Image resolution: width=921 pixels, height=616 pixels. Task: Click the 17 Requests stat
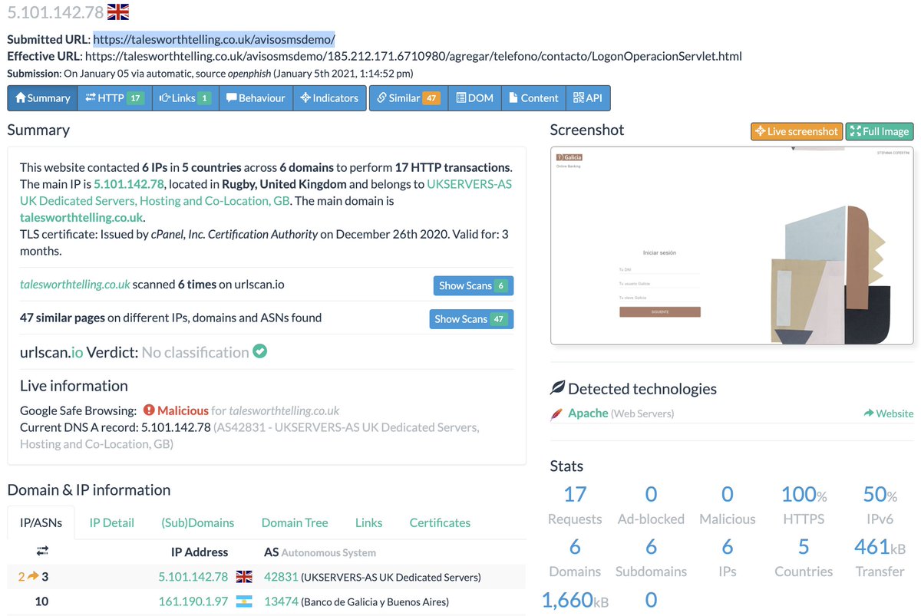575,506
